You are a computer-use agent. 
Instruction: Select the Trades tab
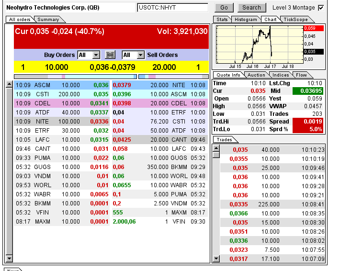coord(225,139)
